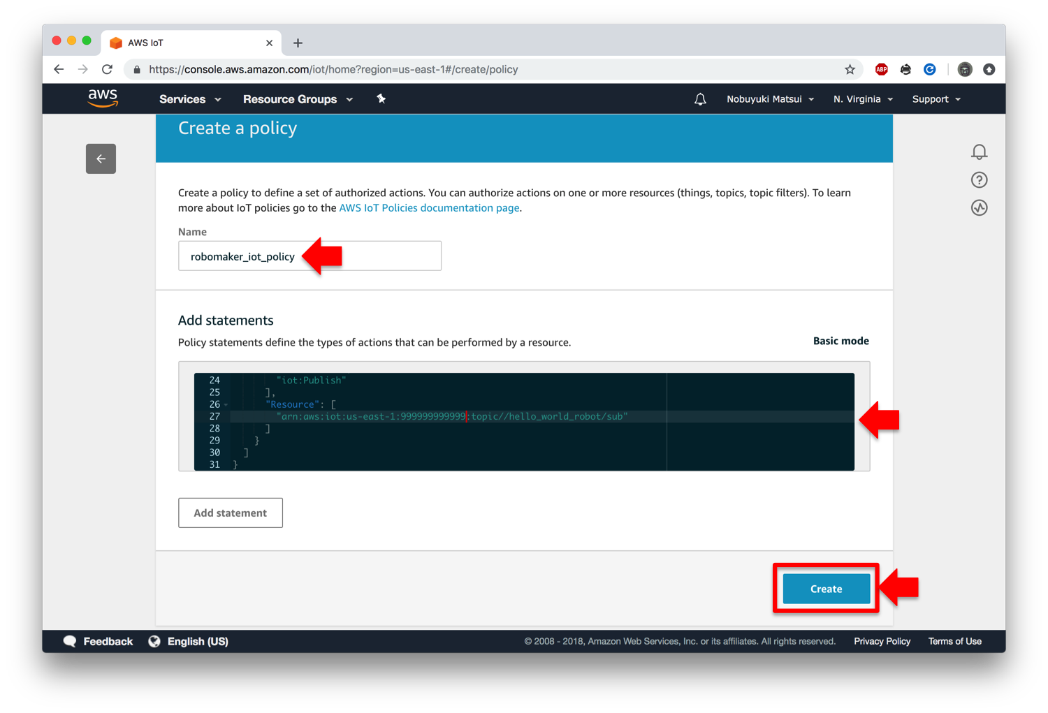Open notifications via the bell icon in navbar
Image resolution: width=1048 pixels, height=713 pixels.
pyautogui.click(x=700, y=98)
